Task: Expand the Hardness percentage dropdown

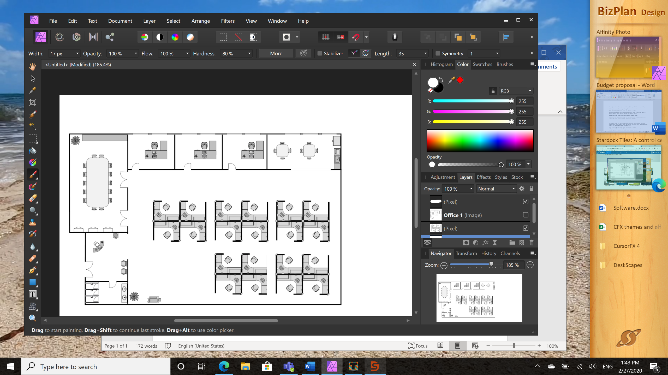Action: [249, 53]
